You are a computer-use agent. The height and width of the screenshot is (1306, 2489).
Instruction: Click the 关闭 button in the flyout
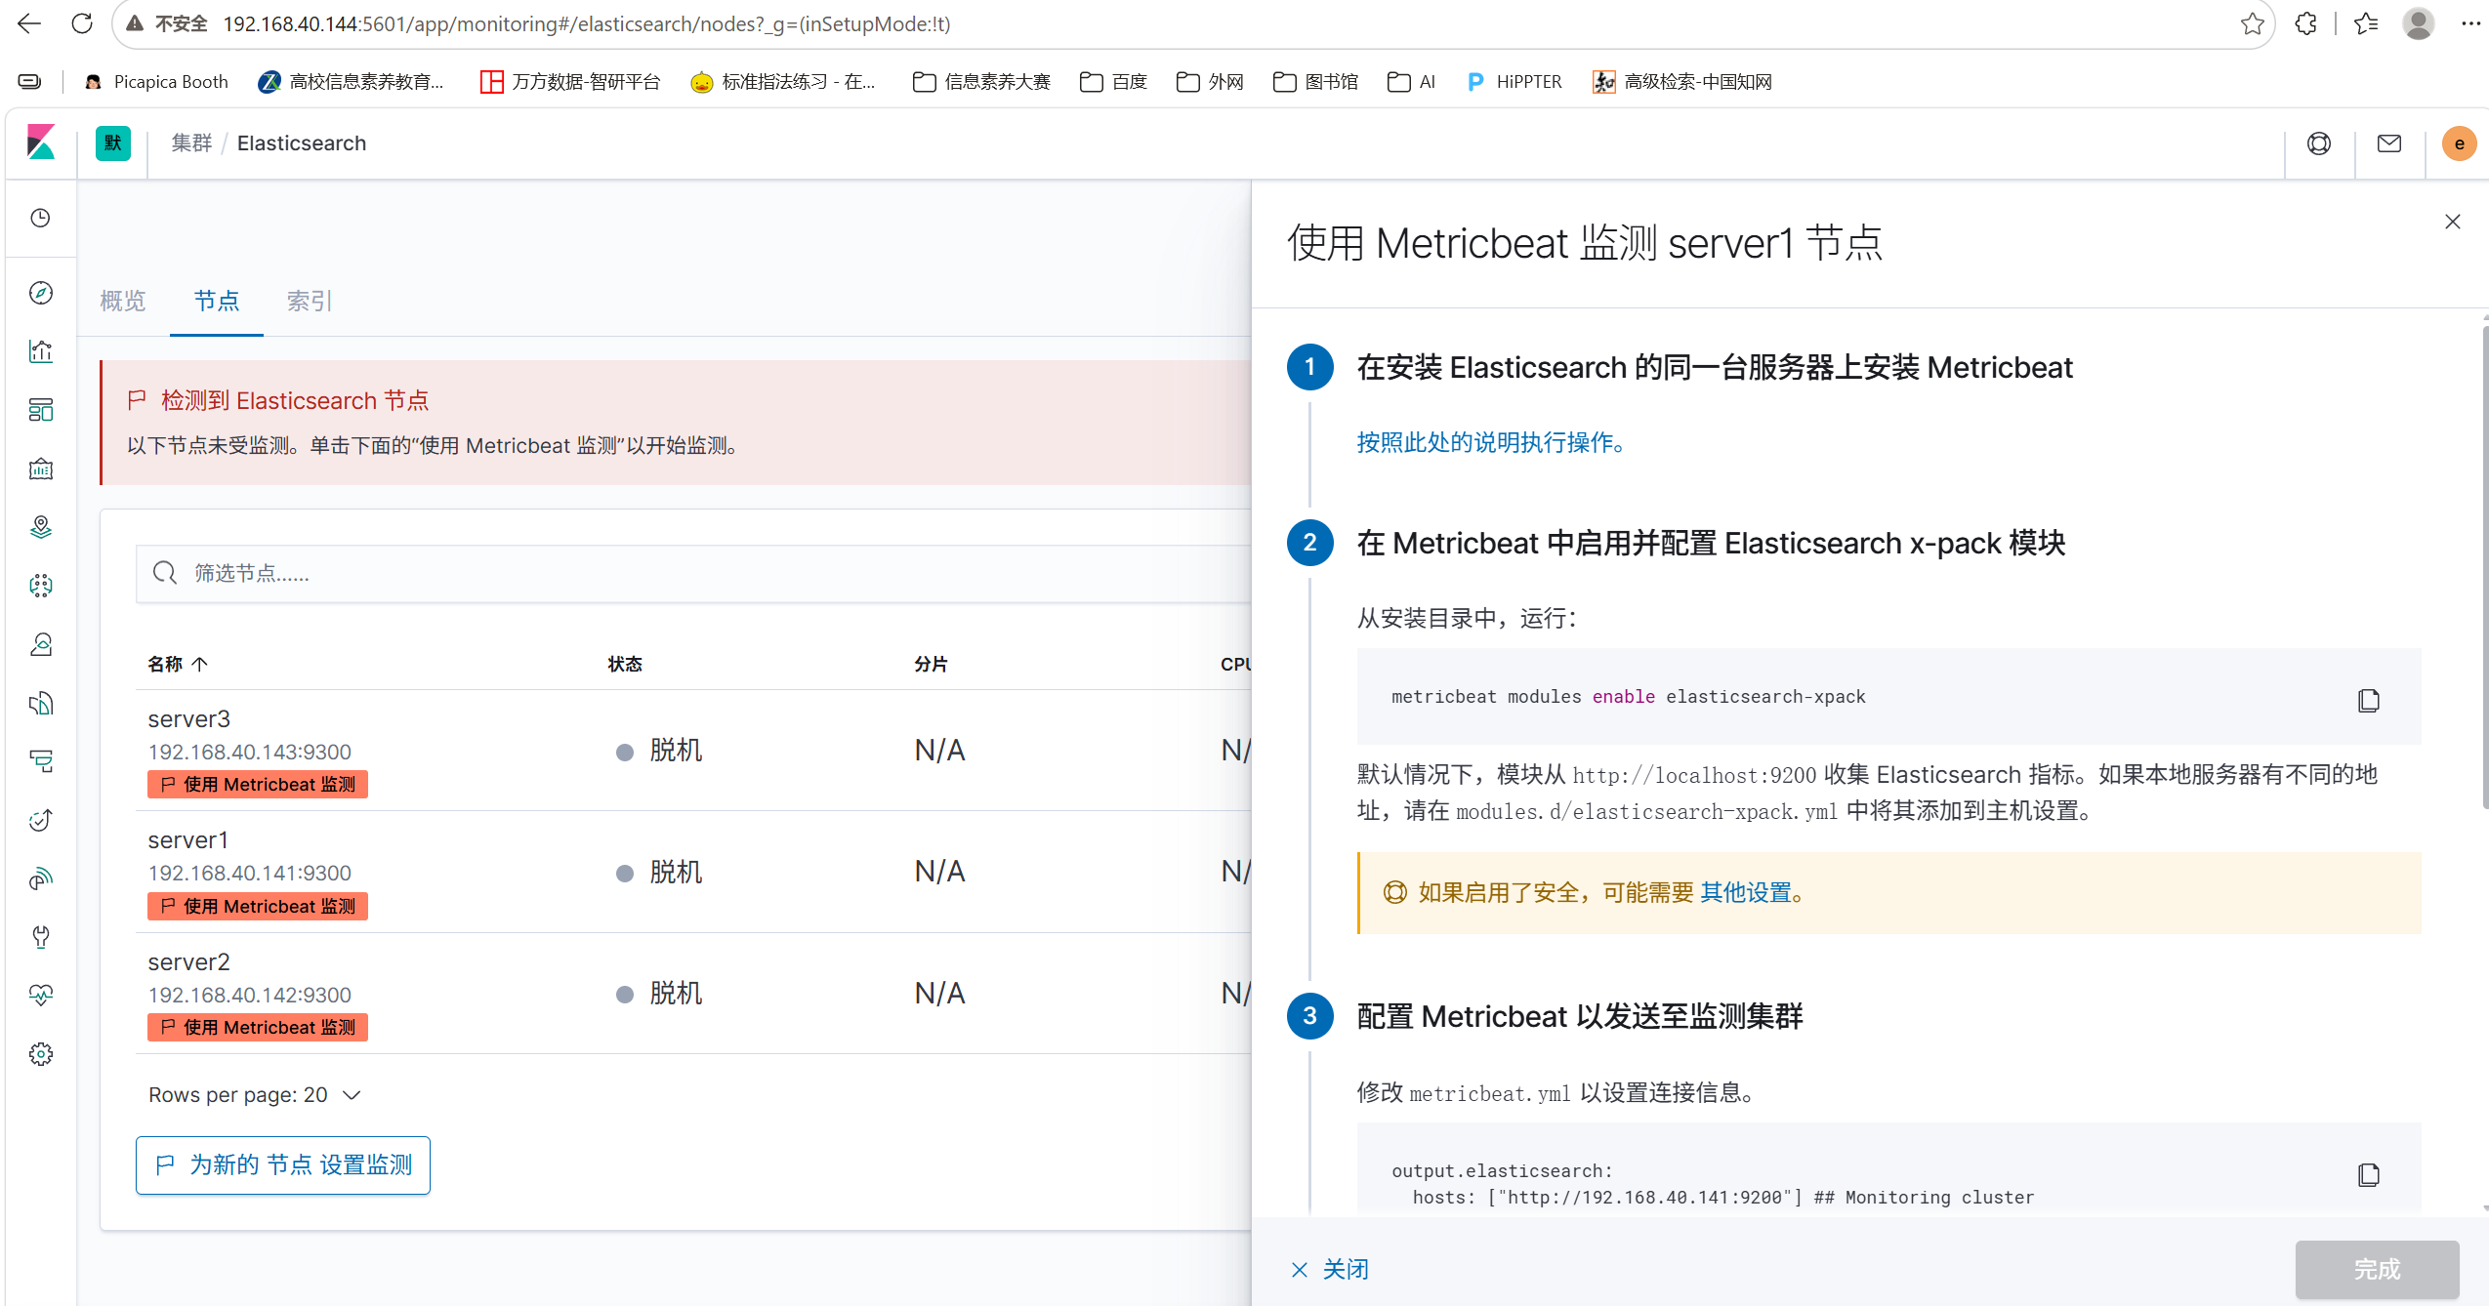pos(1331,1270)
